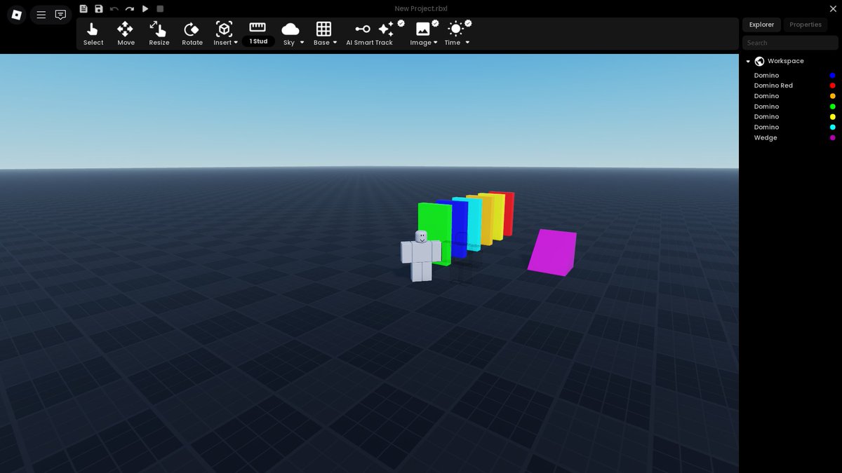Screen dimensions: 842x473
Task: Save project with floppy disk icon
Action: 99,8
